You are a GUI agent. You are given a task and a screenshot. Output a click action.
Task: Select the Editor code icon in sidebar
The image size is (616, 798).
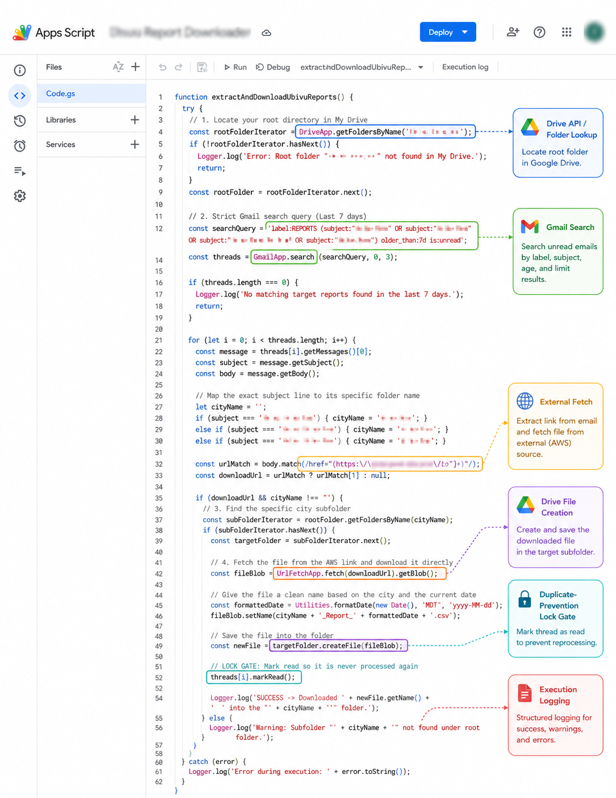[20, 96]
